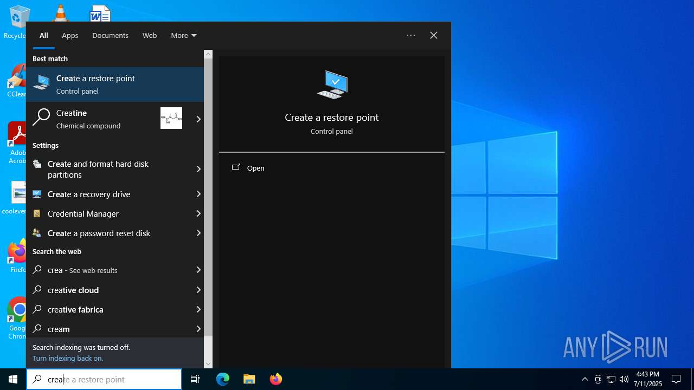
Task: Open the search options ellipsis menu
Action: pos(411,35)
